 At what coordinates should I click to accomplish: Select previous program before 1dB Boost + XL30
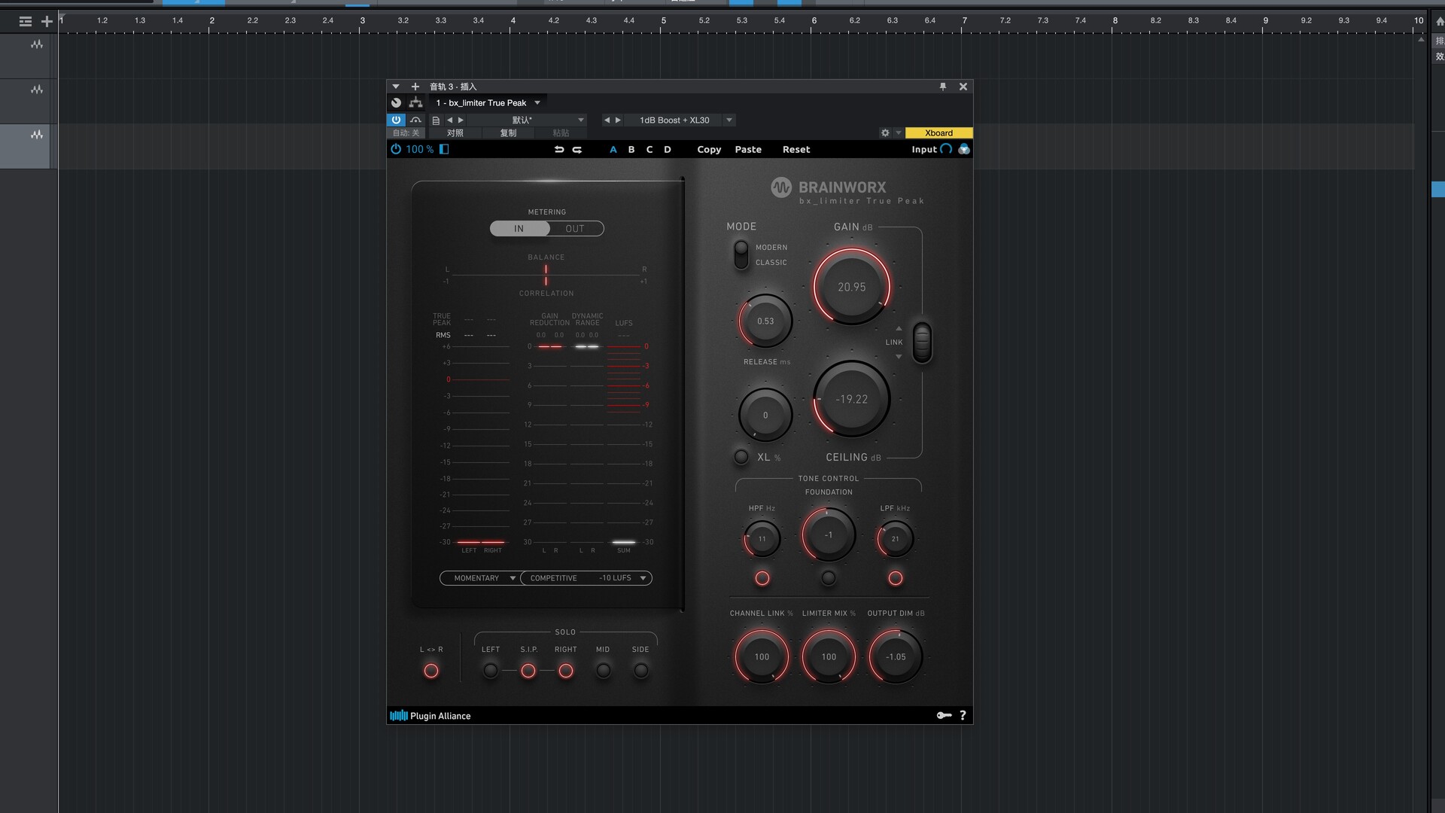607,120
